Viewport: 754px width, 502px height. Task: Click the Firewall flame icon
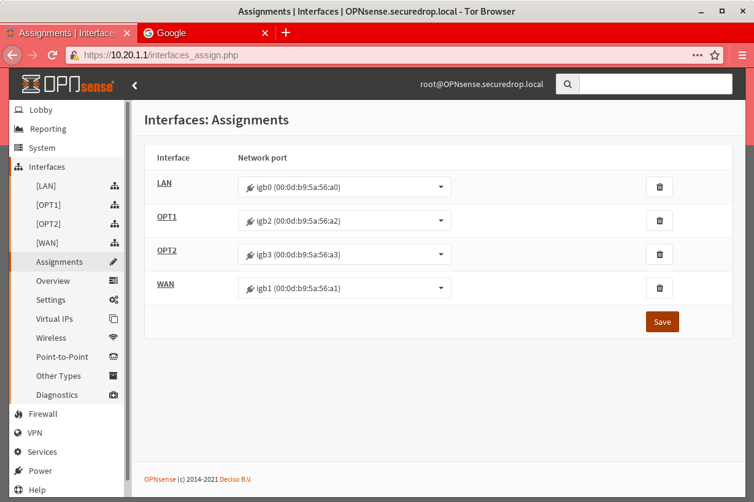[x=18, y=414]
